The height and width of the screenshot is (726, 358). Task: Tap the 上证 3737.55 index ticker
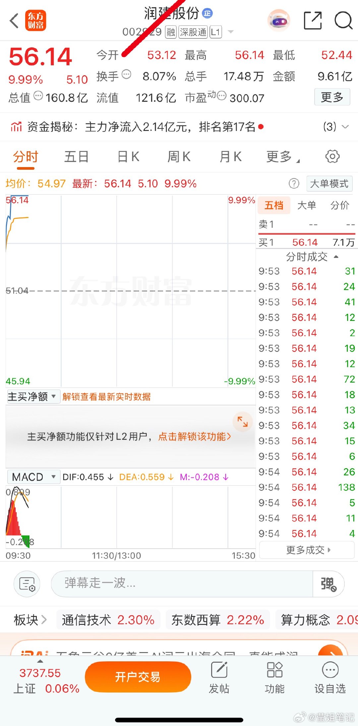46,681
